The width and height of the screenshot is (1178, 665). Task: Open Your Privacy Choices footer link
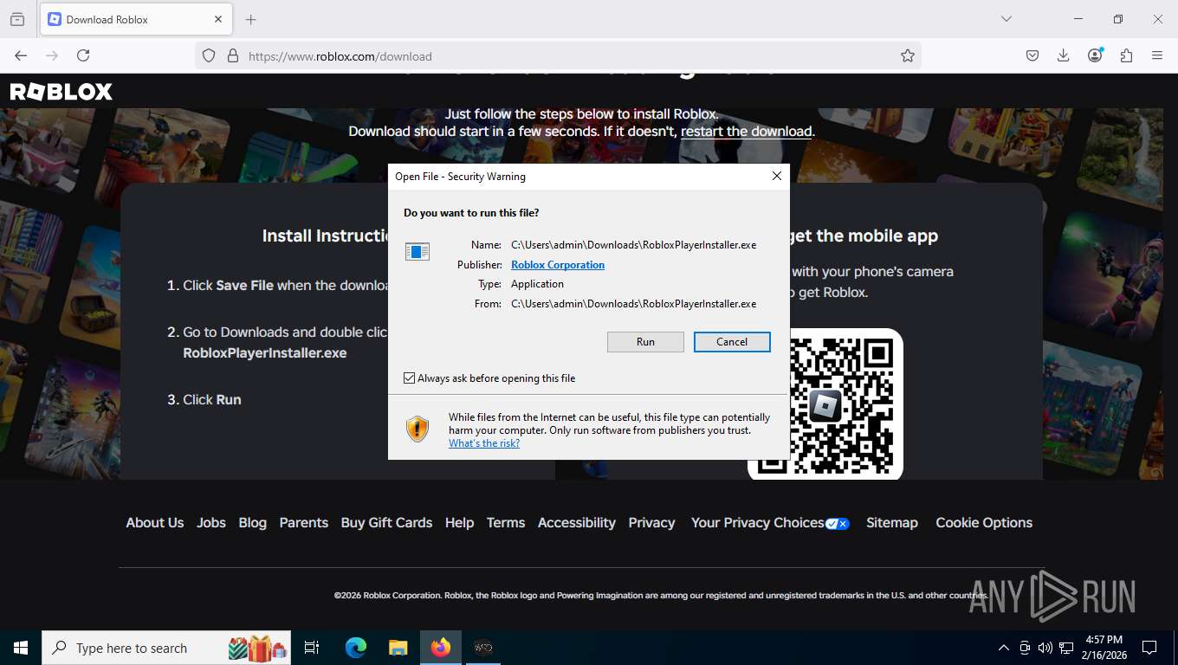coord(770,523)
